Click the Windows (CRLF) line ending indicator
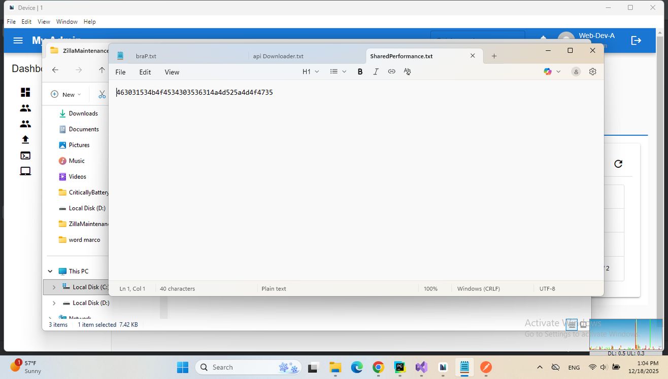Viewport: 668px width, 379px height. coord(478,289)
